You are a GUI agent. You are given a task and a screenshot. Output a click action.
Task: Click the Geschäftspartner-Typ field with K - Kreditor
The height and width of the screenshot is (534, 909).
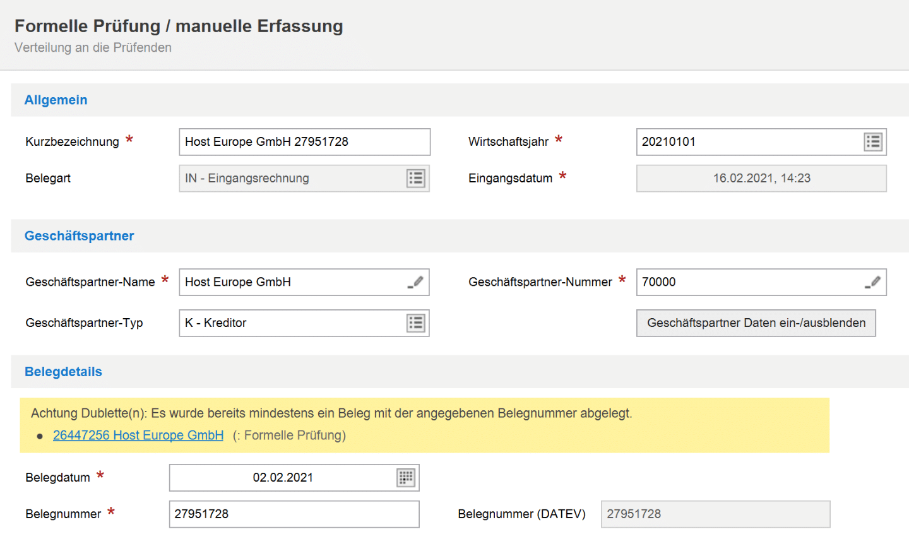click(290, 323)
